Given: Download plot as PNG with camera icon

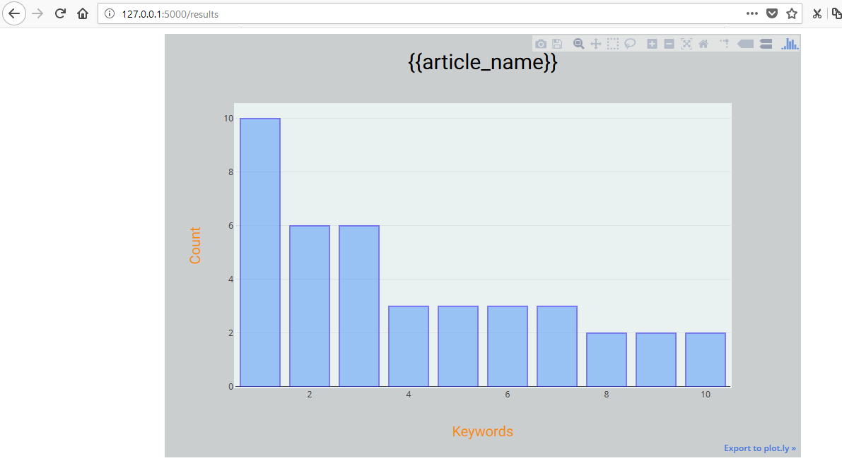Looking at the screenshot, I should (x=541, y=44).
